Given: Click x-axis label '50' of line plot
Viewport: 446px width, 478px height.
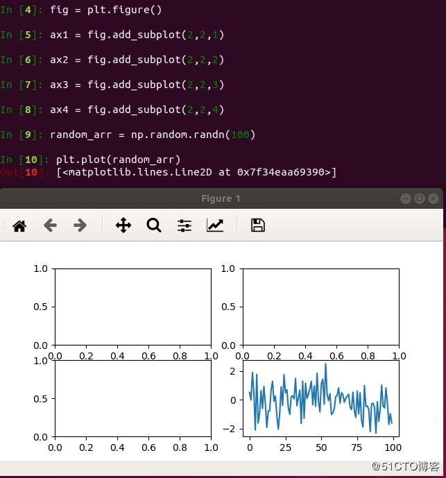Looking at the screenshot, I should point(321,447).
